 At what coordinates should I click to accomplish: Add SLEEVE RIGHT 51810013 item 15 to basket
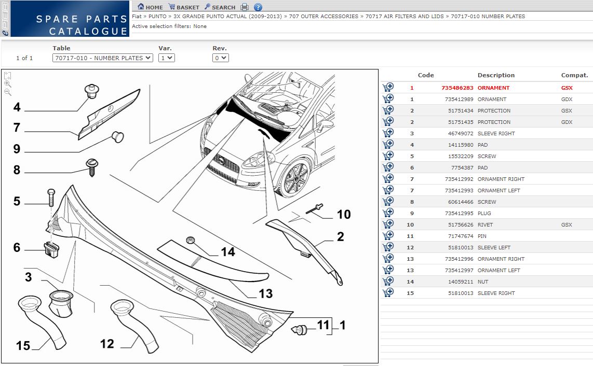pyautogui.click(x=388, y=292)
